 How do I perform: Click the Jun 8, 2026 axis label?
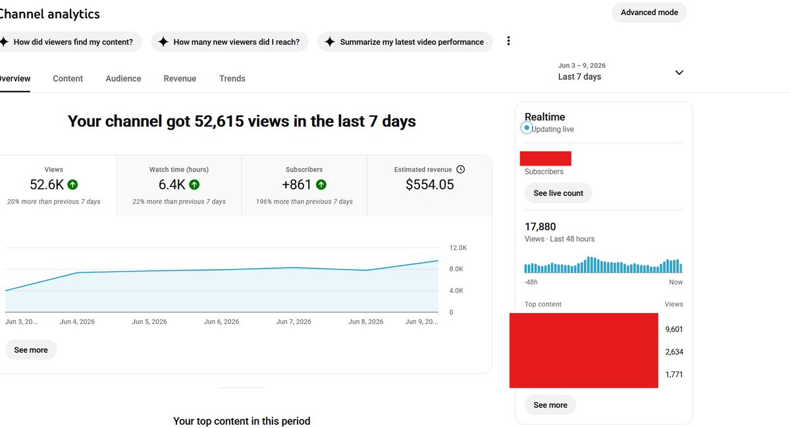click(365, 322)
